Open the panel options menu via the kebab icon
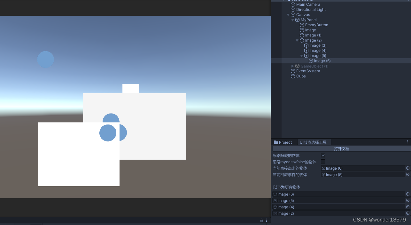The width and height of the screenshot is (411, 225). (407, 142)
